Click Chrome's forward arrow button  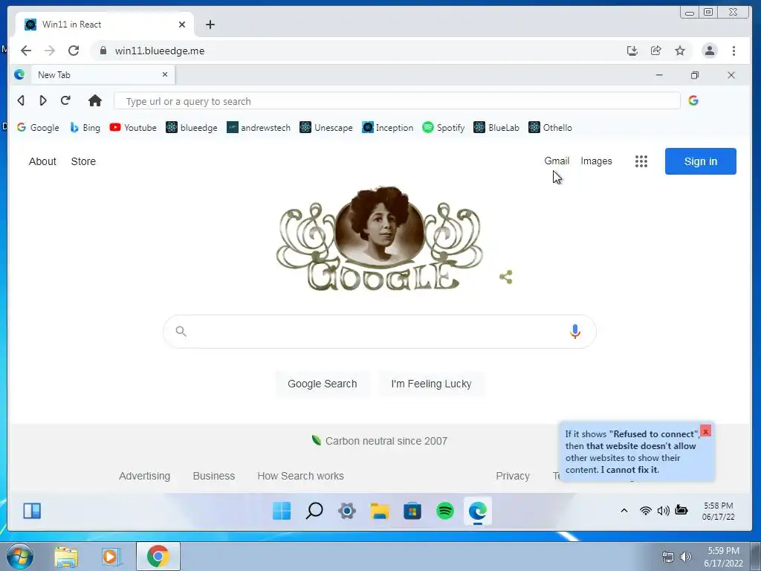(50, 51)
